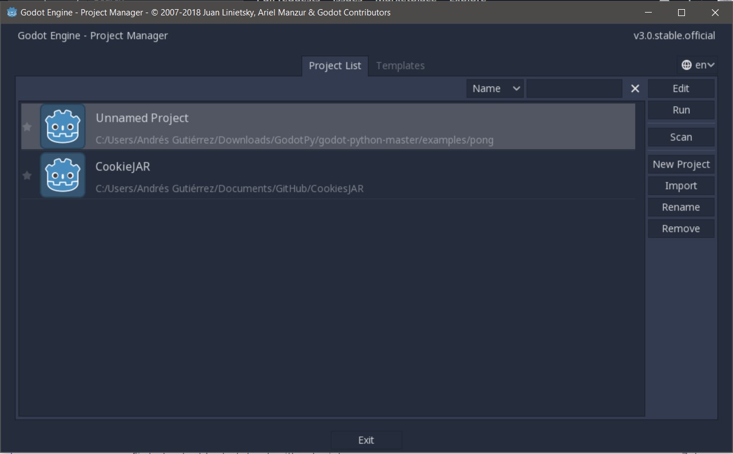Click the Exit button
Viewport: 733px width, 454px height.
pos(366,440)
